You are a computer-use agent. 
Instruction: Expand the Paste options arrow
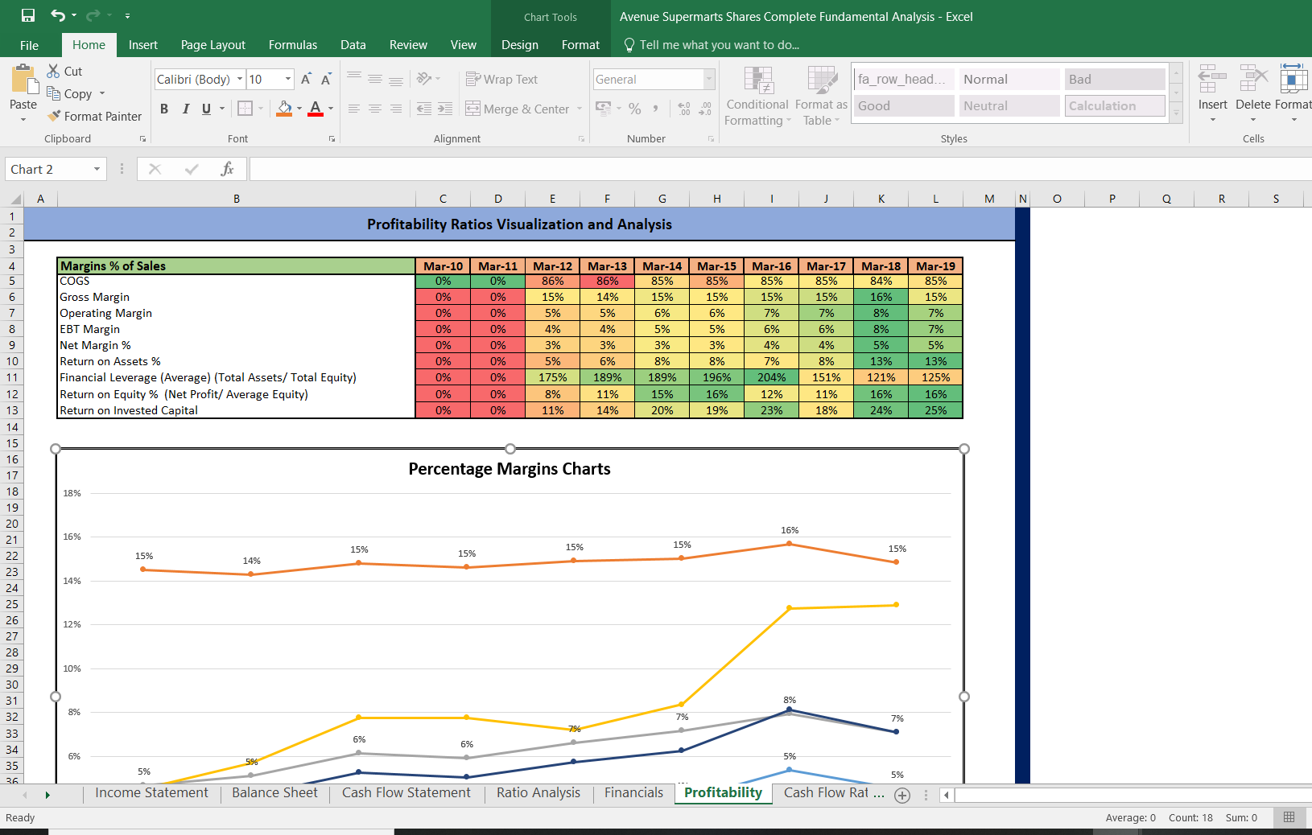pyautogui.click(x=23, y=120)
